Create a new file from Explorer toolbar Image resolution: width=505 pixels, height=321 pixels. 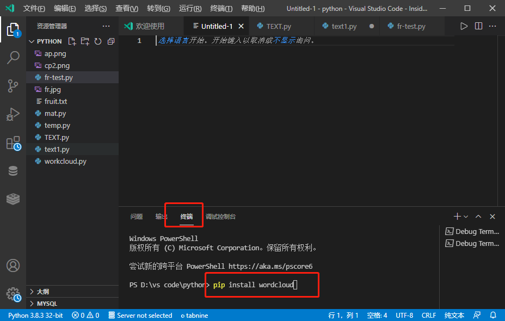(71, 41)
